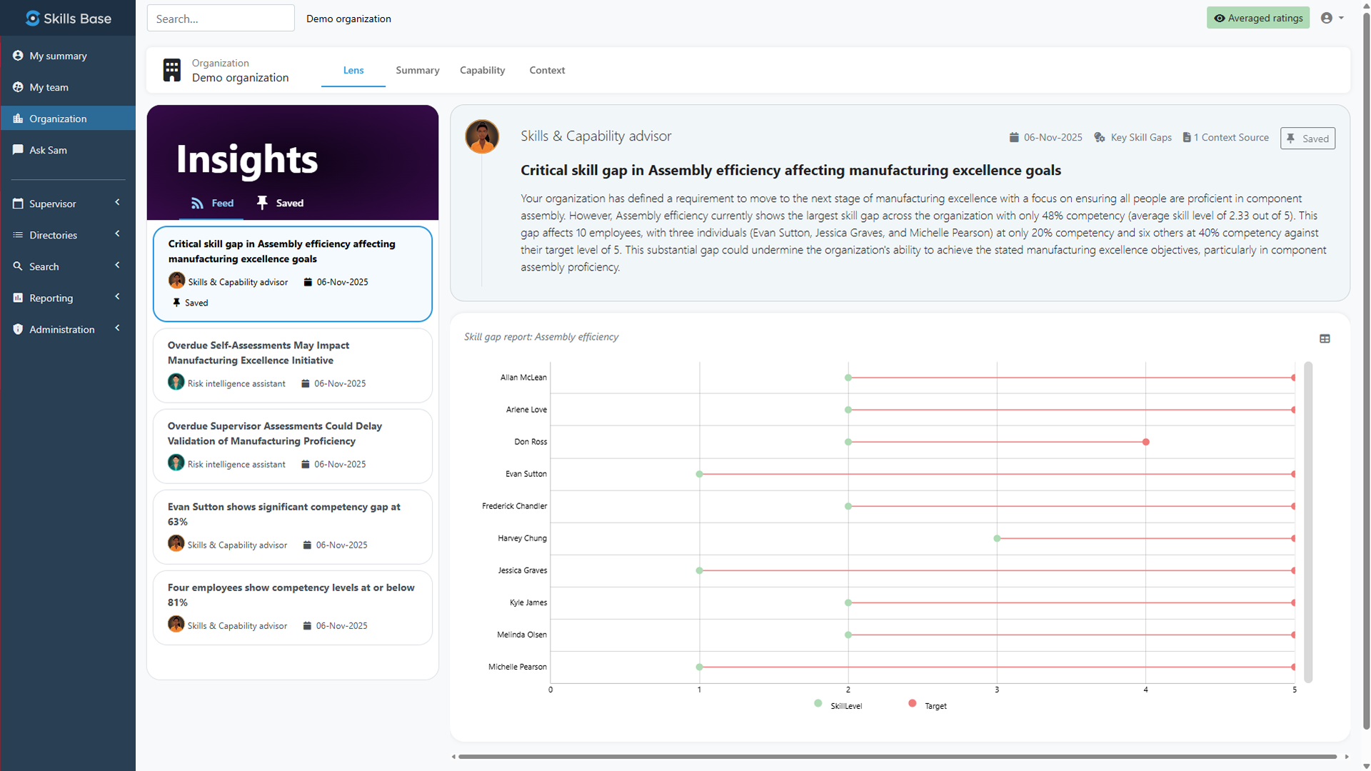Toggle the SkillLevel legend series
The image size is (1371, 771).
[x=818, y=704]
